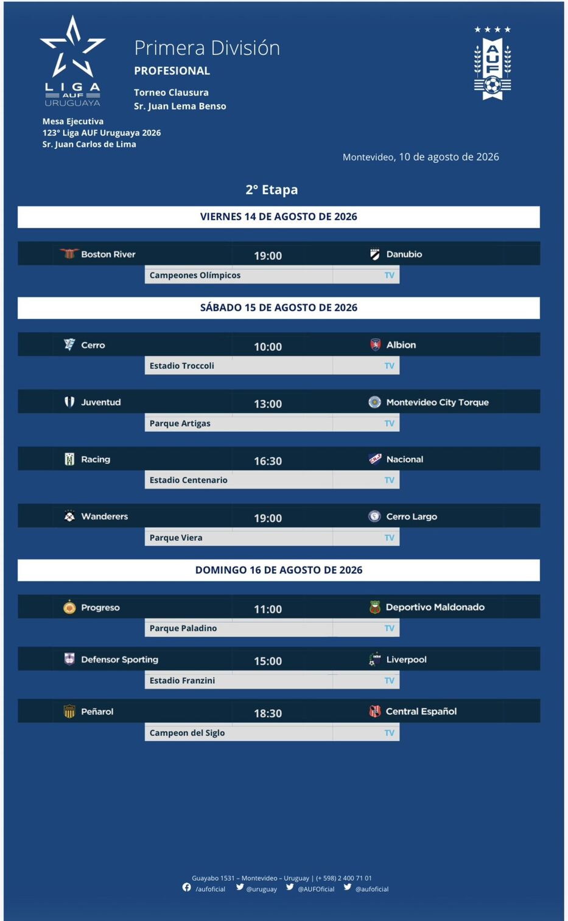Click the 18:30 kickoff time
This screenshot has height=921, width=568.
[268, 713]
